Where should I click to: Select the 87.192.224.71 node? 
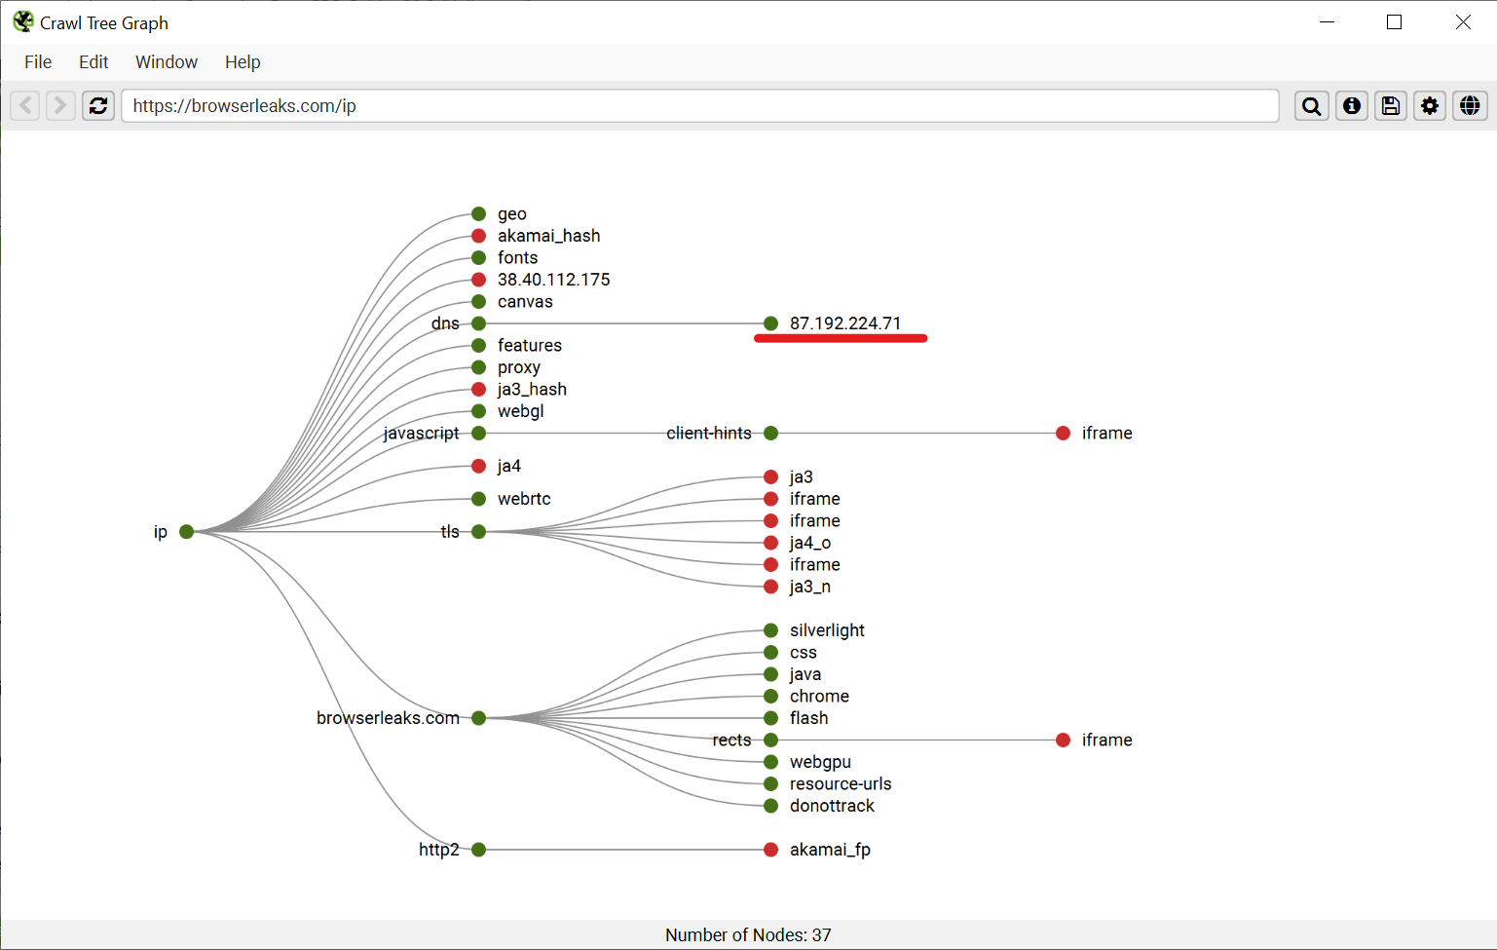(770, 323)
